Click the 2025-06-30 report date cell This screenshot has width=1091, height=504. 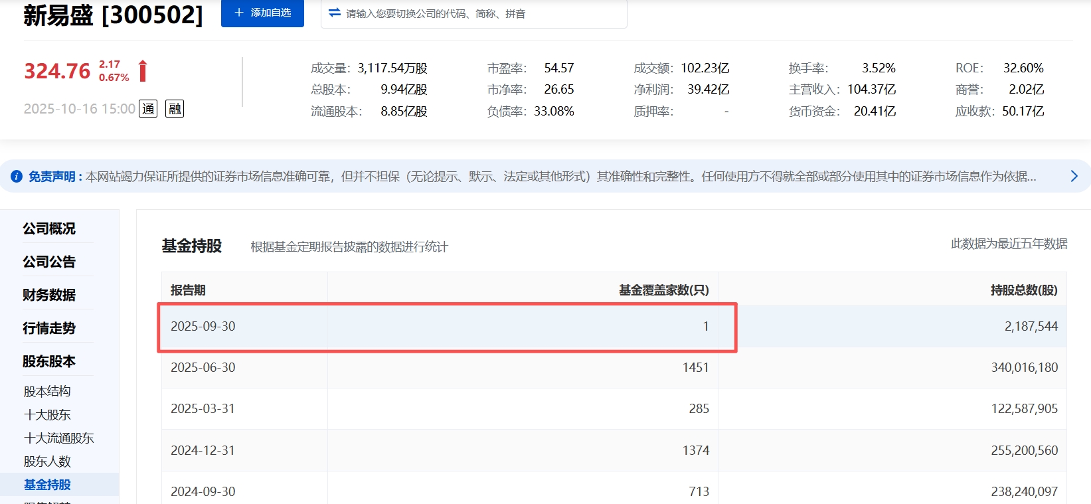click(x=203, y=367)
